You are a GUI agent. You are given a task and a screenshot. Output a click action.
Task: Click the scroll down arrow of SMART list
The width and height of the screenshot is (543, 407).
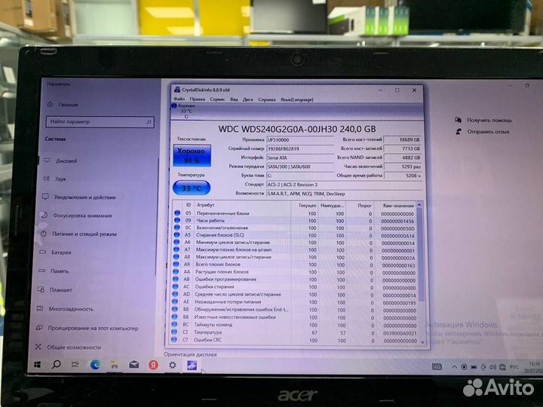pyautogui.click(x=422, y=342)
